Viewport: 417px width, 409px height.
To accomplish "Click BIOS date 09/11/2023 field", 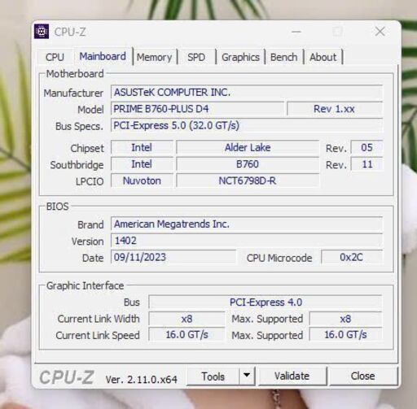I will coord(173,257).
